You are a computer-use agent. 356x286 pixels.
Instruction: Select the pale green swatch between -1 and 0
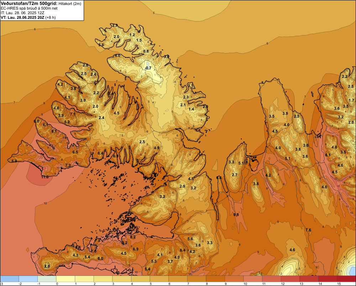[47, 279]
